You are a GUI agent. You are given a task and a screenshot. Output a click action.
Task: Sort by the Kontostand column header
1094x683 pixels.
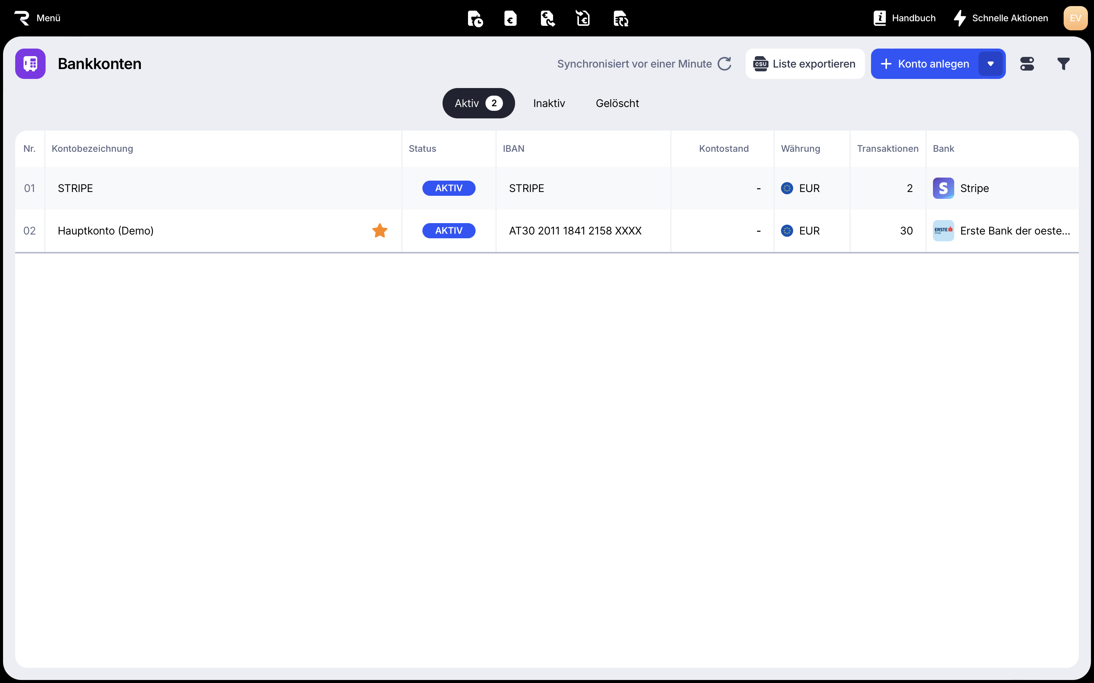(723, 149)
